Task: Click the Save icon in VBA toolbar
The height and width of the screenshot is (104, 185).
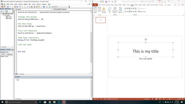Action: pyautogui.click(x=8, y=7)
